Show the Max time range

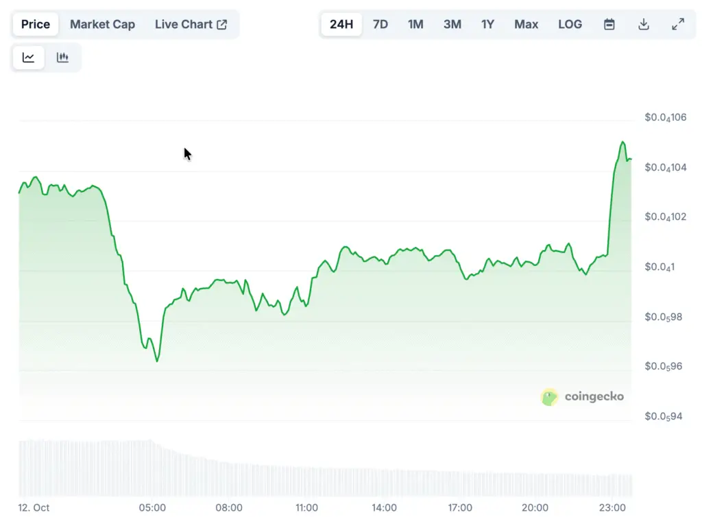tap(526, 25)
